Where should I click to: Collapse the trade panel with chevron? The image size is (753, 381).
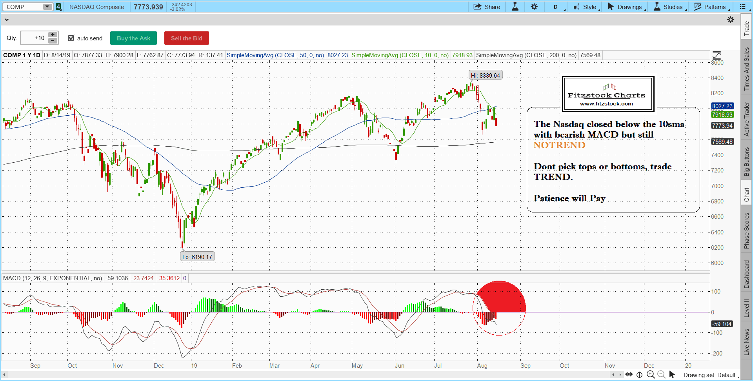click(x=7, y=20)
